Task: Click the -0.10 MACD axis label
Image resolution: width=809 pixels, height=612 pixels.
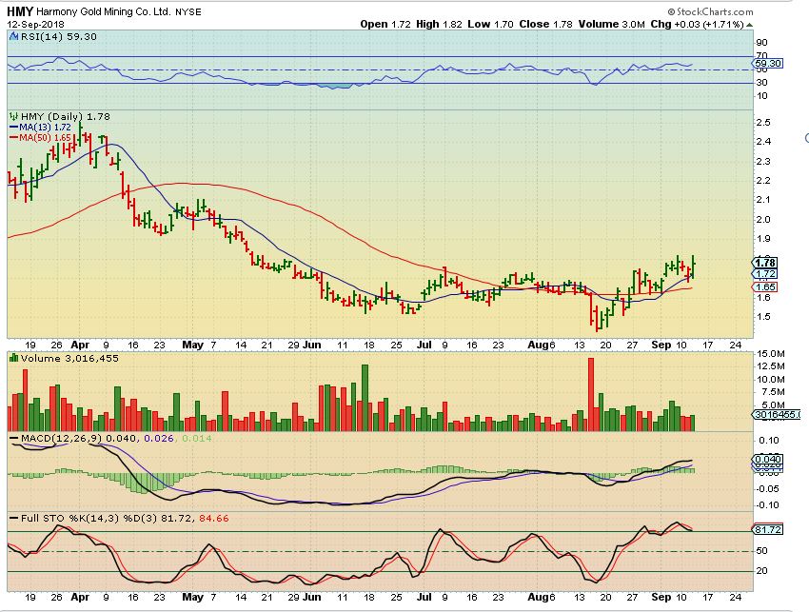Action: [x=768, y=505]
